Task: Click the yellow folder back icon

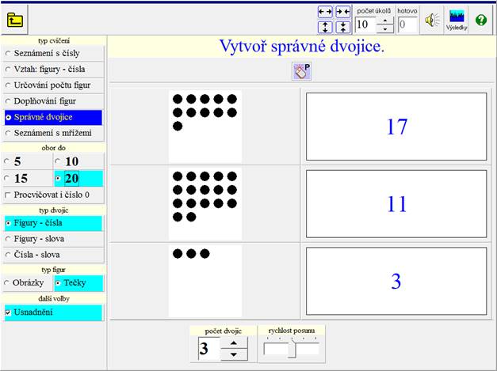Action: click(x=14, y=20)
